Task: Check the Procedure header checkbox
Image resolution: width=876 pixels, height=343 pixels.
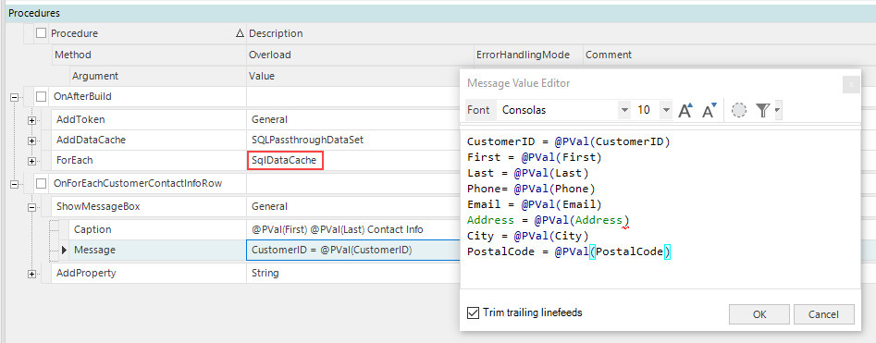Action: (x=42, y=33)
